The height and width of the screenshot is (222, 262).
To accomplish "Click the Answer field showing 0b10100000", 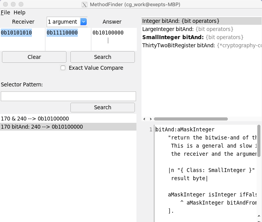I will point(114,39).
